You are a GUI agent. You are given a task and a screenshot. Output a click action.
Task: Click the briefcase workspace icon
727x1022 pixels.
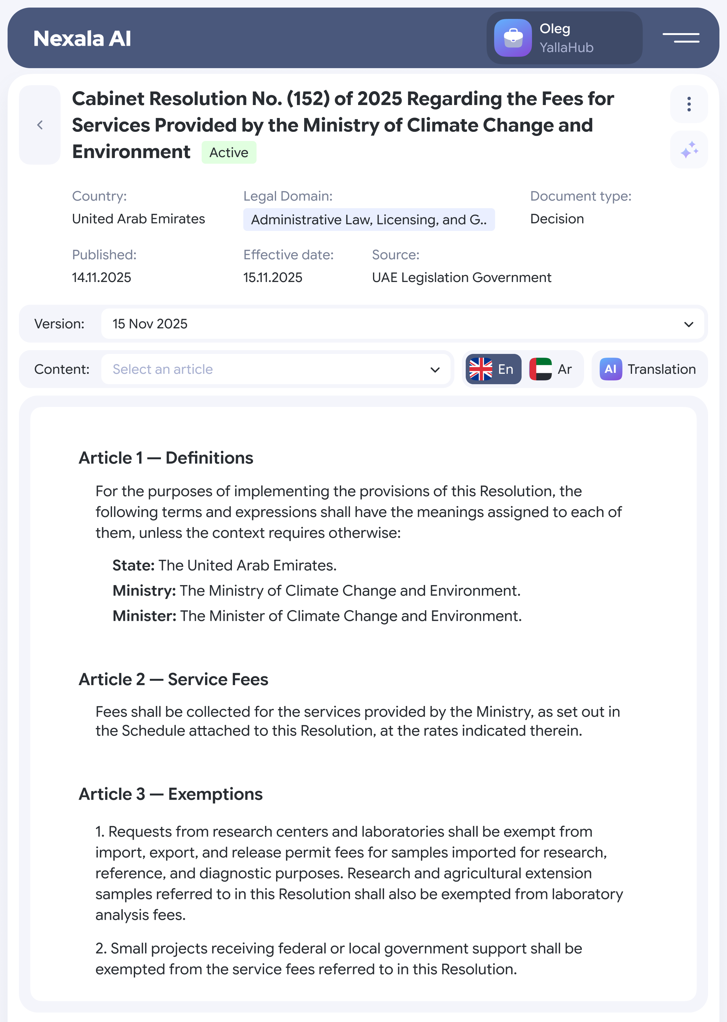(x=512, y=38)
